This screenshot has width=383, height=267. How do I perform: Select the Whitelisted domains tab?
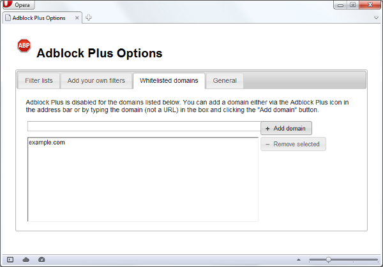(x=169, y=81)
